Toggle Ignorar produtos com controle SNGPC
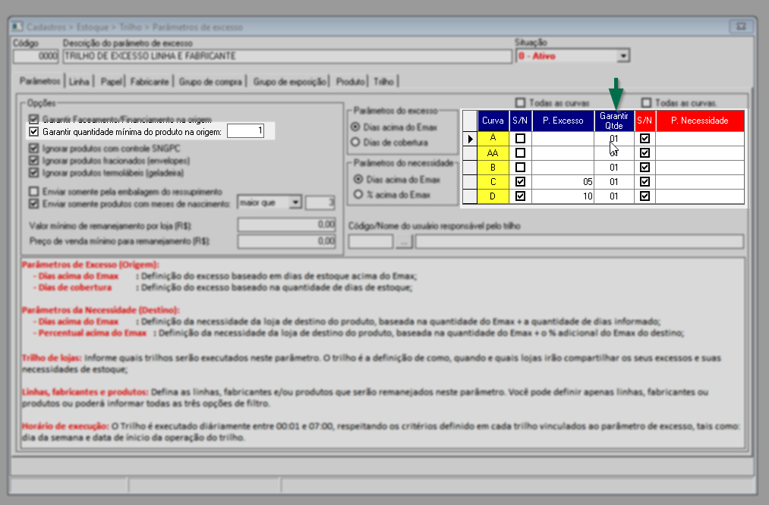 click(33, 148)
